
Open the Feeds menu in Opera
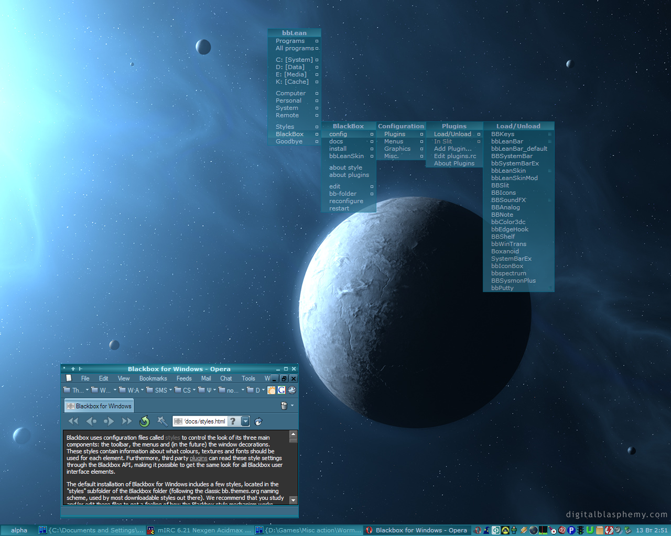184,378
